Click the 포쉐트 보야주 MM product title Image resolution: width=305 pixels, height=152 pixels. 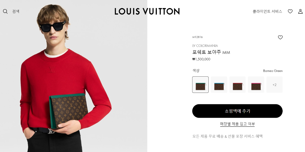tap(211, 52)
